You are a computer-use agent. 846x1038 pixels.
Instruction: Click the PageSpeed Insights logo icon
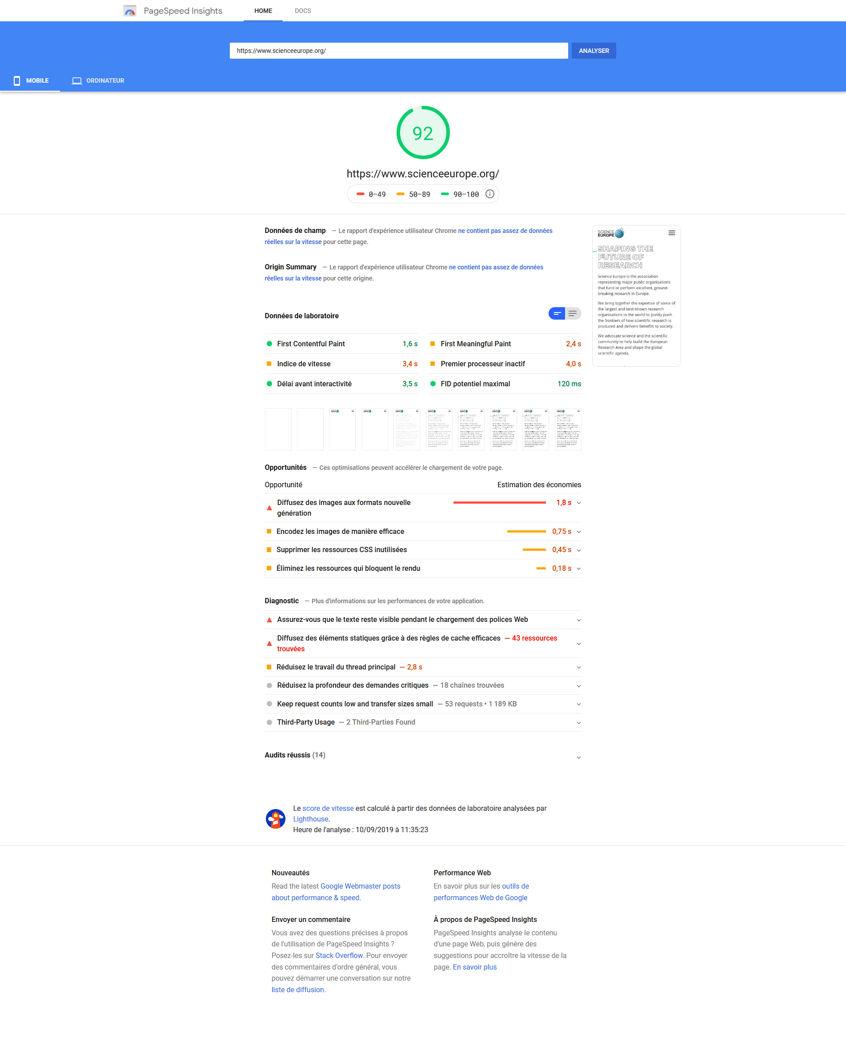pos(130,11)
